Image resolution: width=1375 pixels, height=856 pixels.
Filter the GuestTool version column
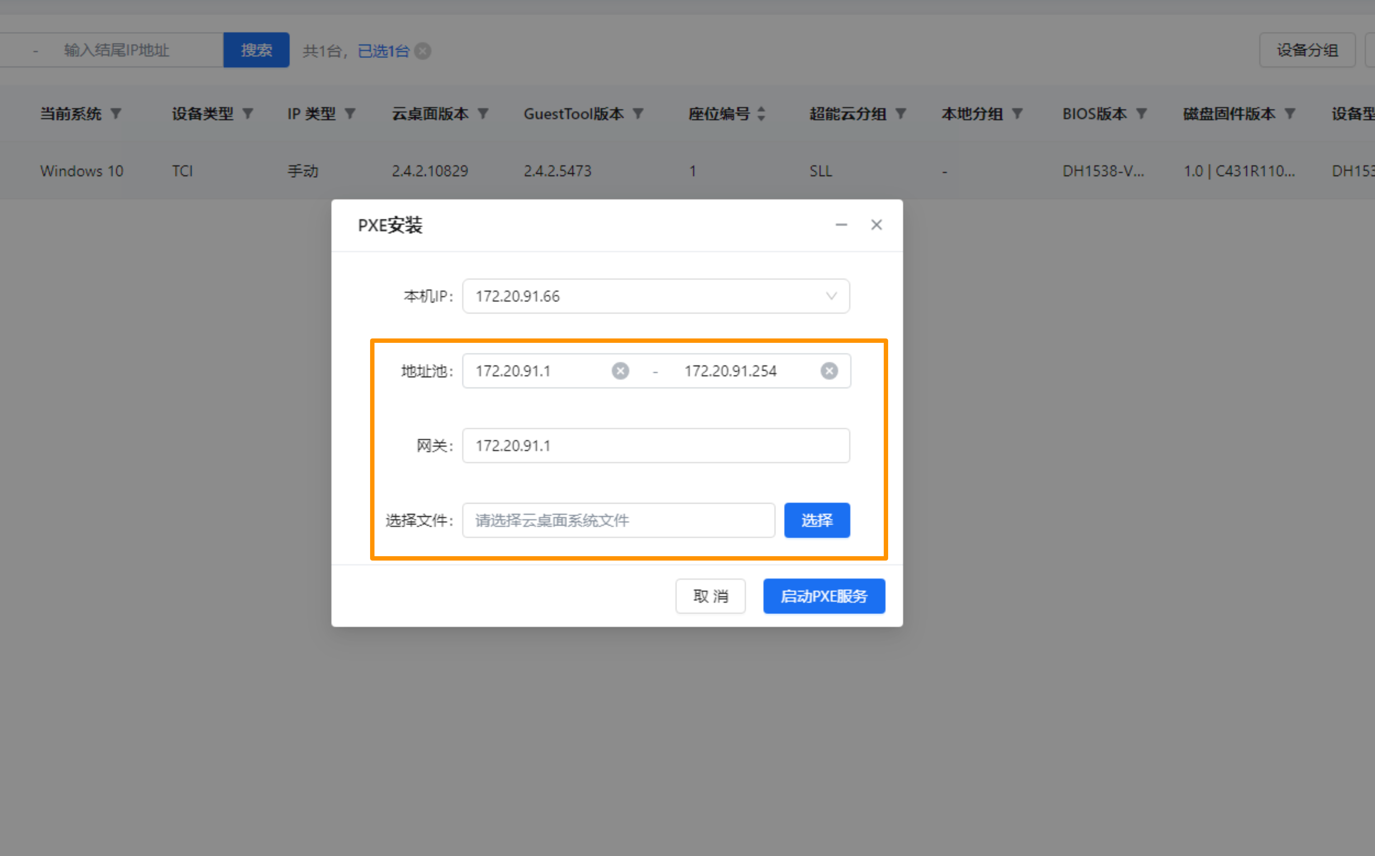(x=638, y=114)
